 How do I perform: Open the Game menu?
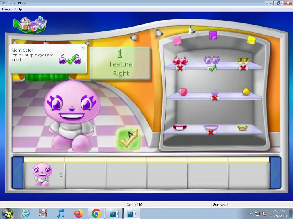tap(6, 9)
